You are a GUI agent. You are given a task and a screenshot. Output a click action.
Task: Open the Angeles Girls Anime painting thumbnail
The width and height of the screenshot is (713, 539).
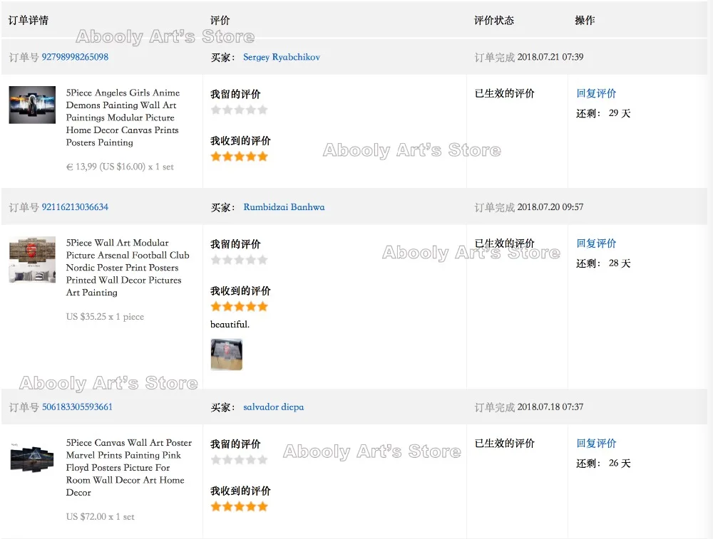pos(32,105)
